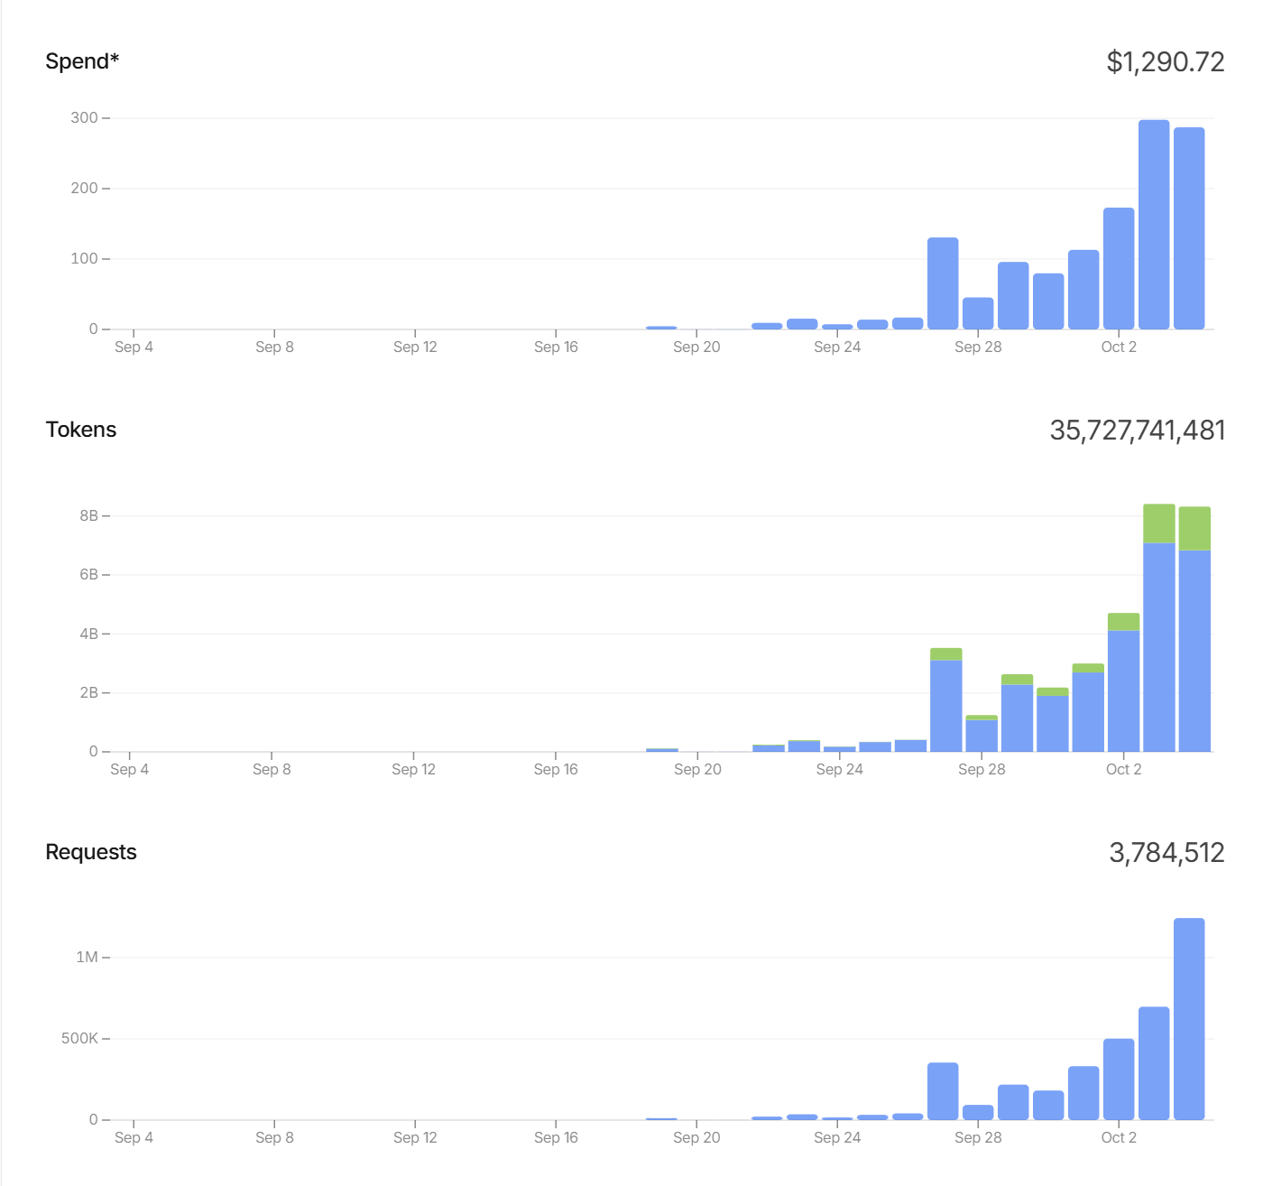The image size is (1263, 1186).
Task: Select the "3,784,512" requests total
Action: tap(1166, 852)
